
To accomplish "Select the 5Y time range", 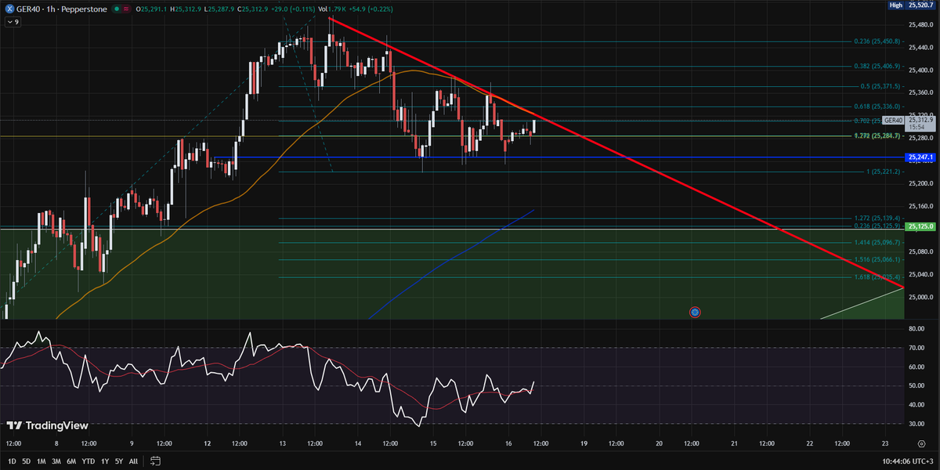I will [119, 461].
